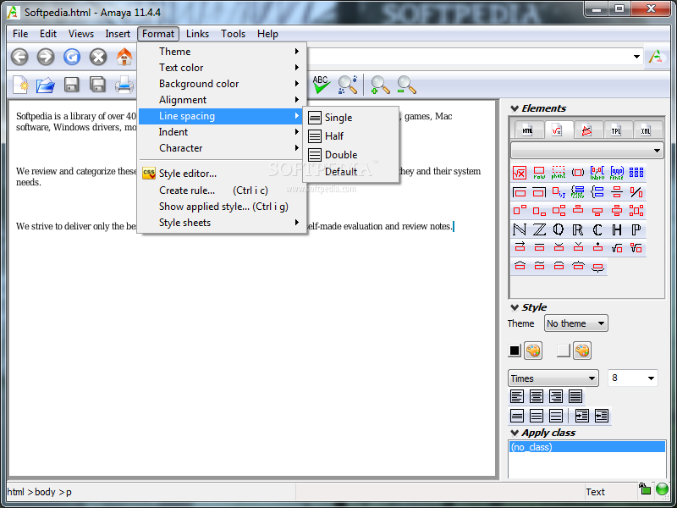Collapse the Style panel

point(515,307)
